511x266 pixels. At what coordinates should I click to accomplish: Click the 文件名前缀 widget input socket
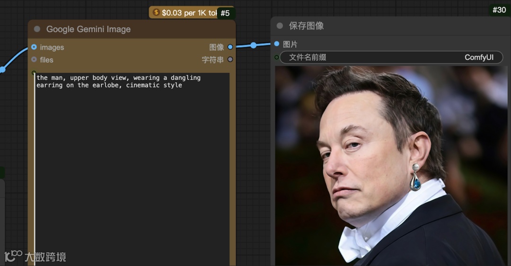(277, 57)
